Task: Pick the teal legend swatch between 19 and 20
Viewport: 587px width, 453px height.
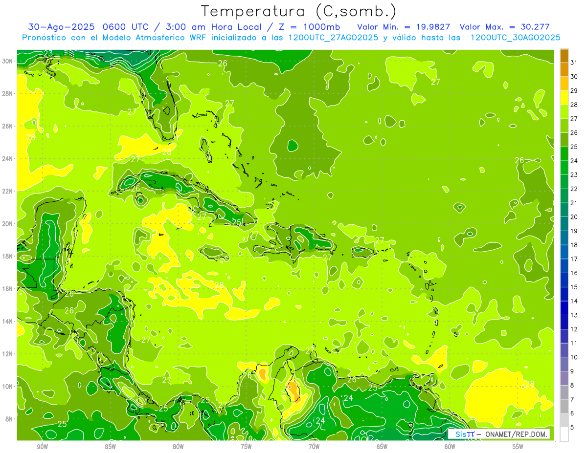Action: point(564,224)
